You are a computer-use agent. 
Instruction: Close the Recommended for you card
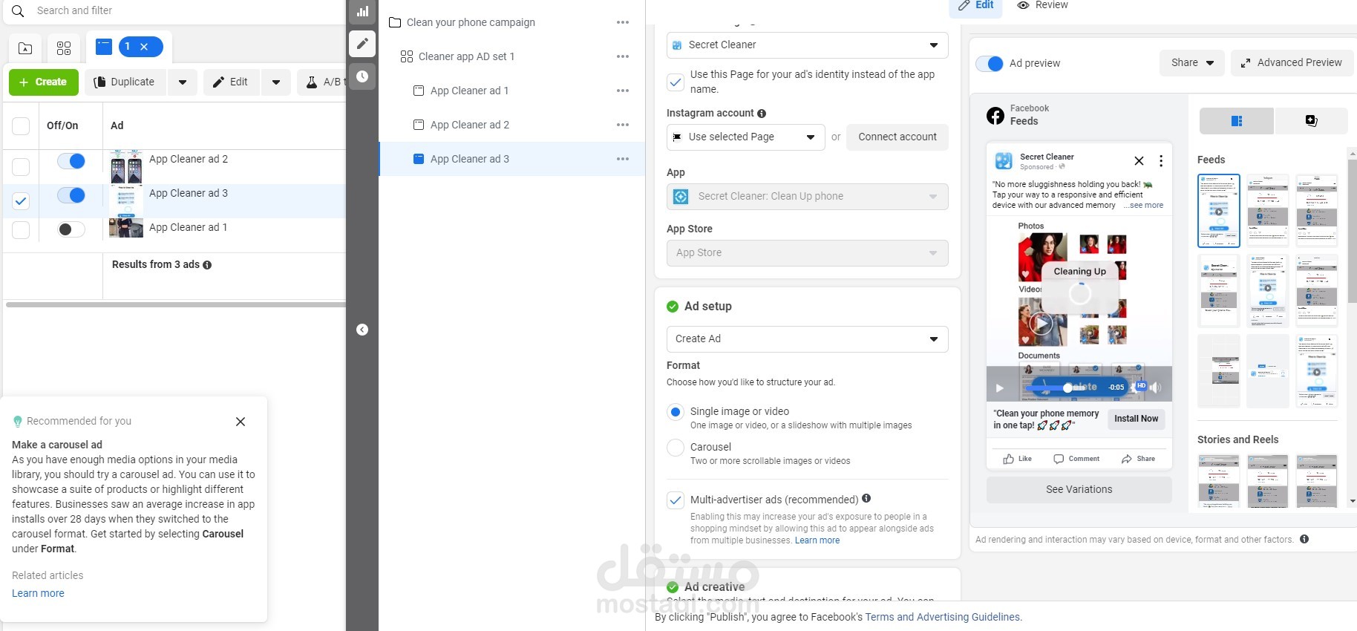pyautogui.click(x=241, y=422)
